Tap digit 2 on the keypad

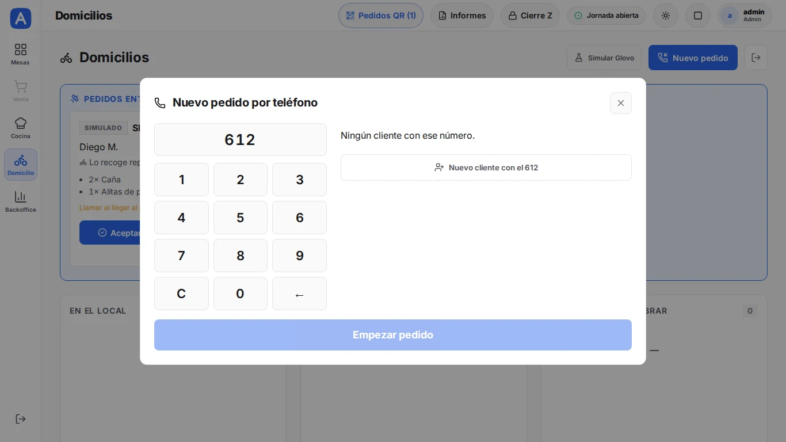[x=241, y=180]
